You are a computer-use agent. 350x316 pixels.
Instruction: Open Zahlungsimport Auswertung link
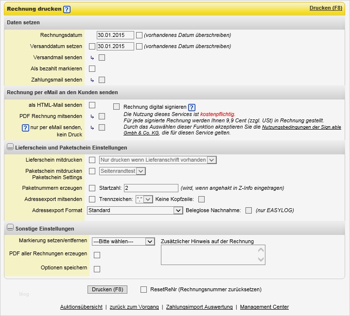click(x=199, y=307)
